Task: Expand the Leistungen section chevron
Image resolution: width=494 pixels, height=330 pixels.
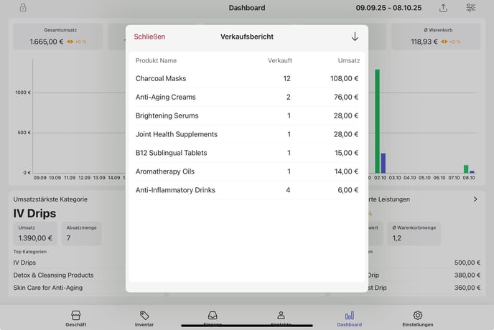Action: (x=475, y=199)
